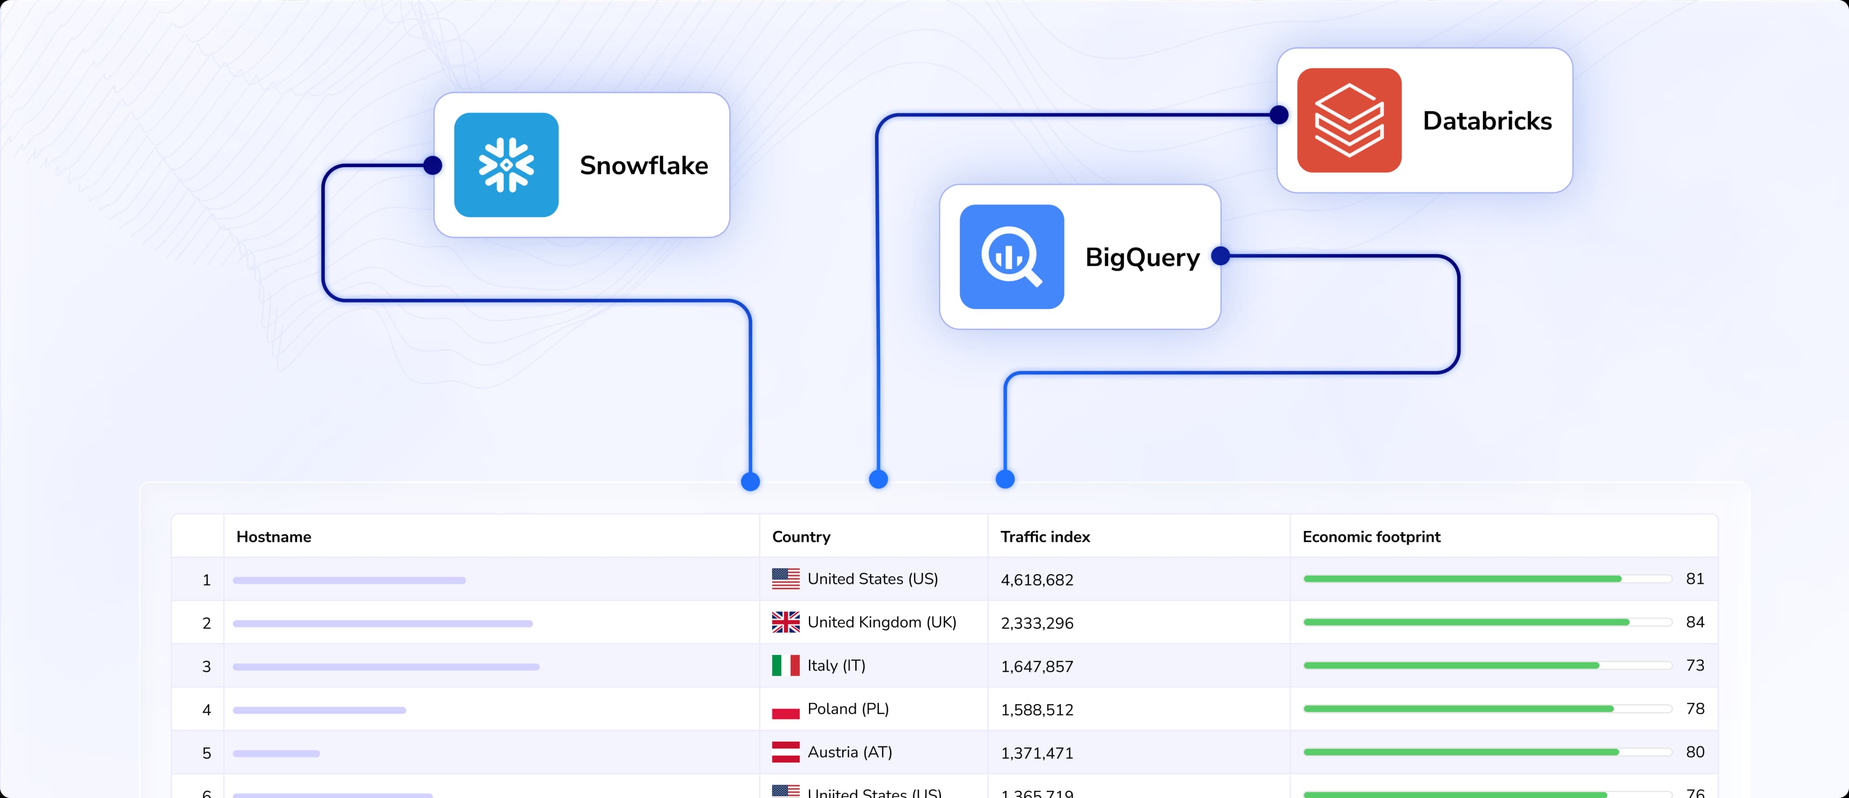Click hostname placeholder bar in row 2
This screenshot has width=1849, height=798.
click(383, 624)
